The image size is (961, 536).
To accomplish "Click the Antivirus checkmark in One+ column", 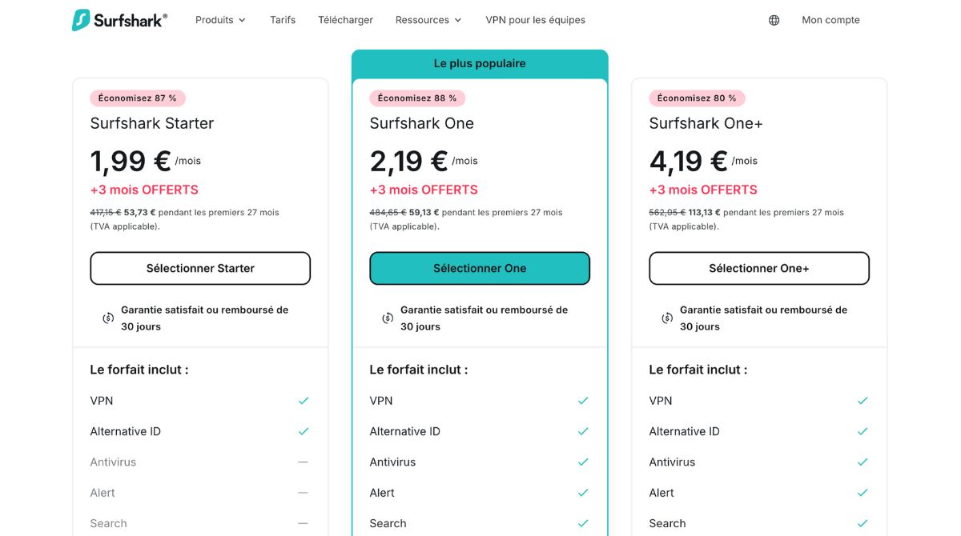I will tap(862, 462).
